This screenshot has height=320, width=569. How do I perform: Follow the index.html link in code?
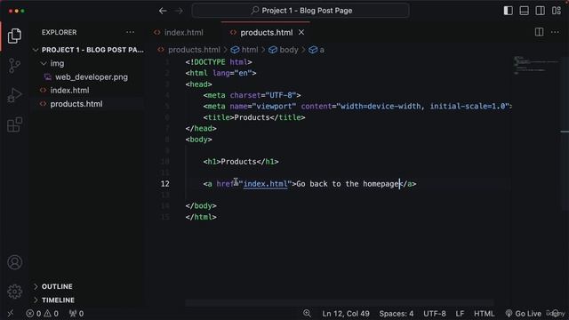click(x=266, y=184)
